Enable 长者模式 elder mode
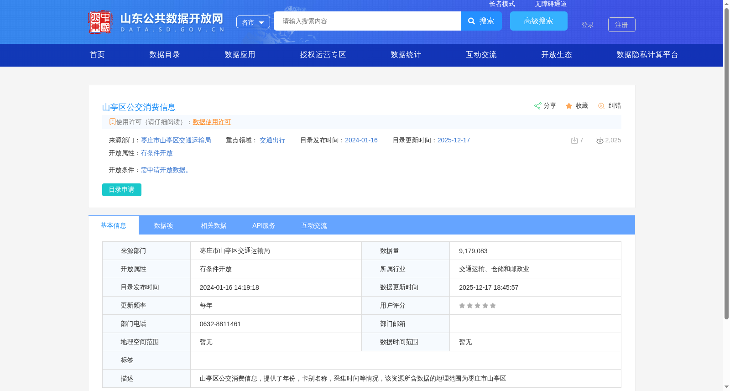The image size is (730, 391). pyautogui.click(x=502, y=4)
